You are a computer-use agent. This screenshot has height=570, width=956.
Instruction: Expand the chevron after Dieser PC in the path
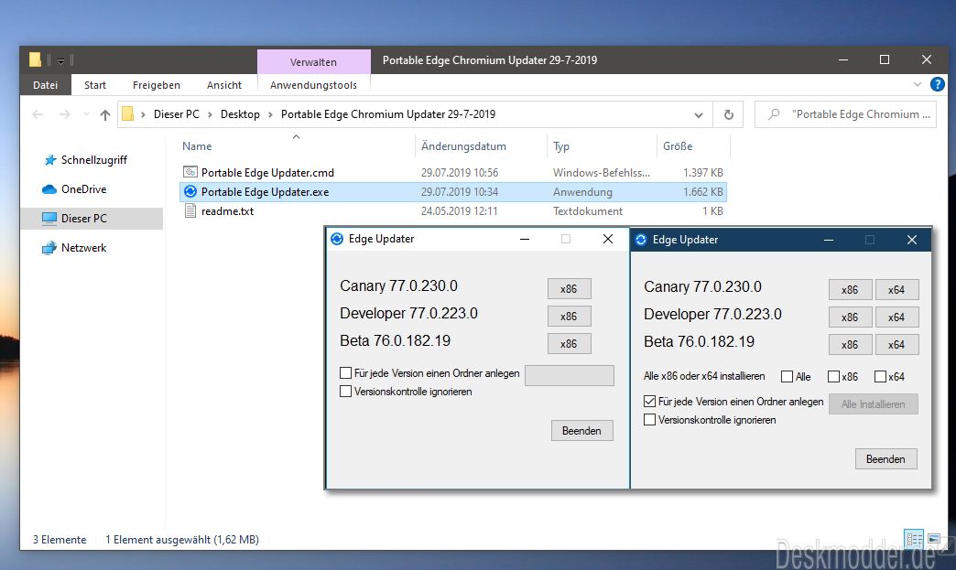210,114
